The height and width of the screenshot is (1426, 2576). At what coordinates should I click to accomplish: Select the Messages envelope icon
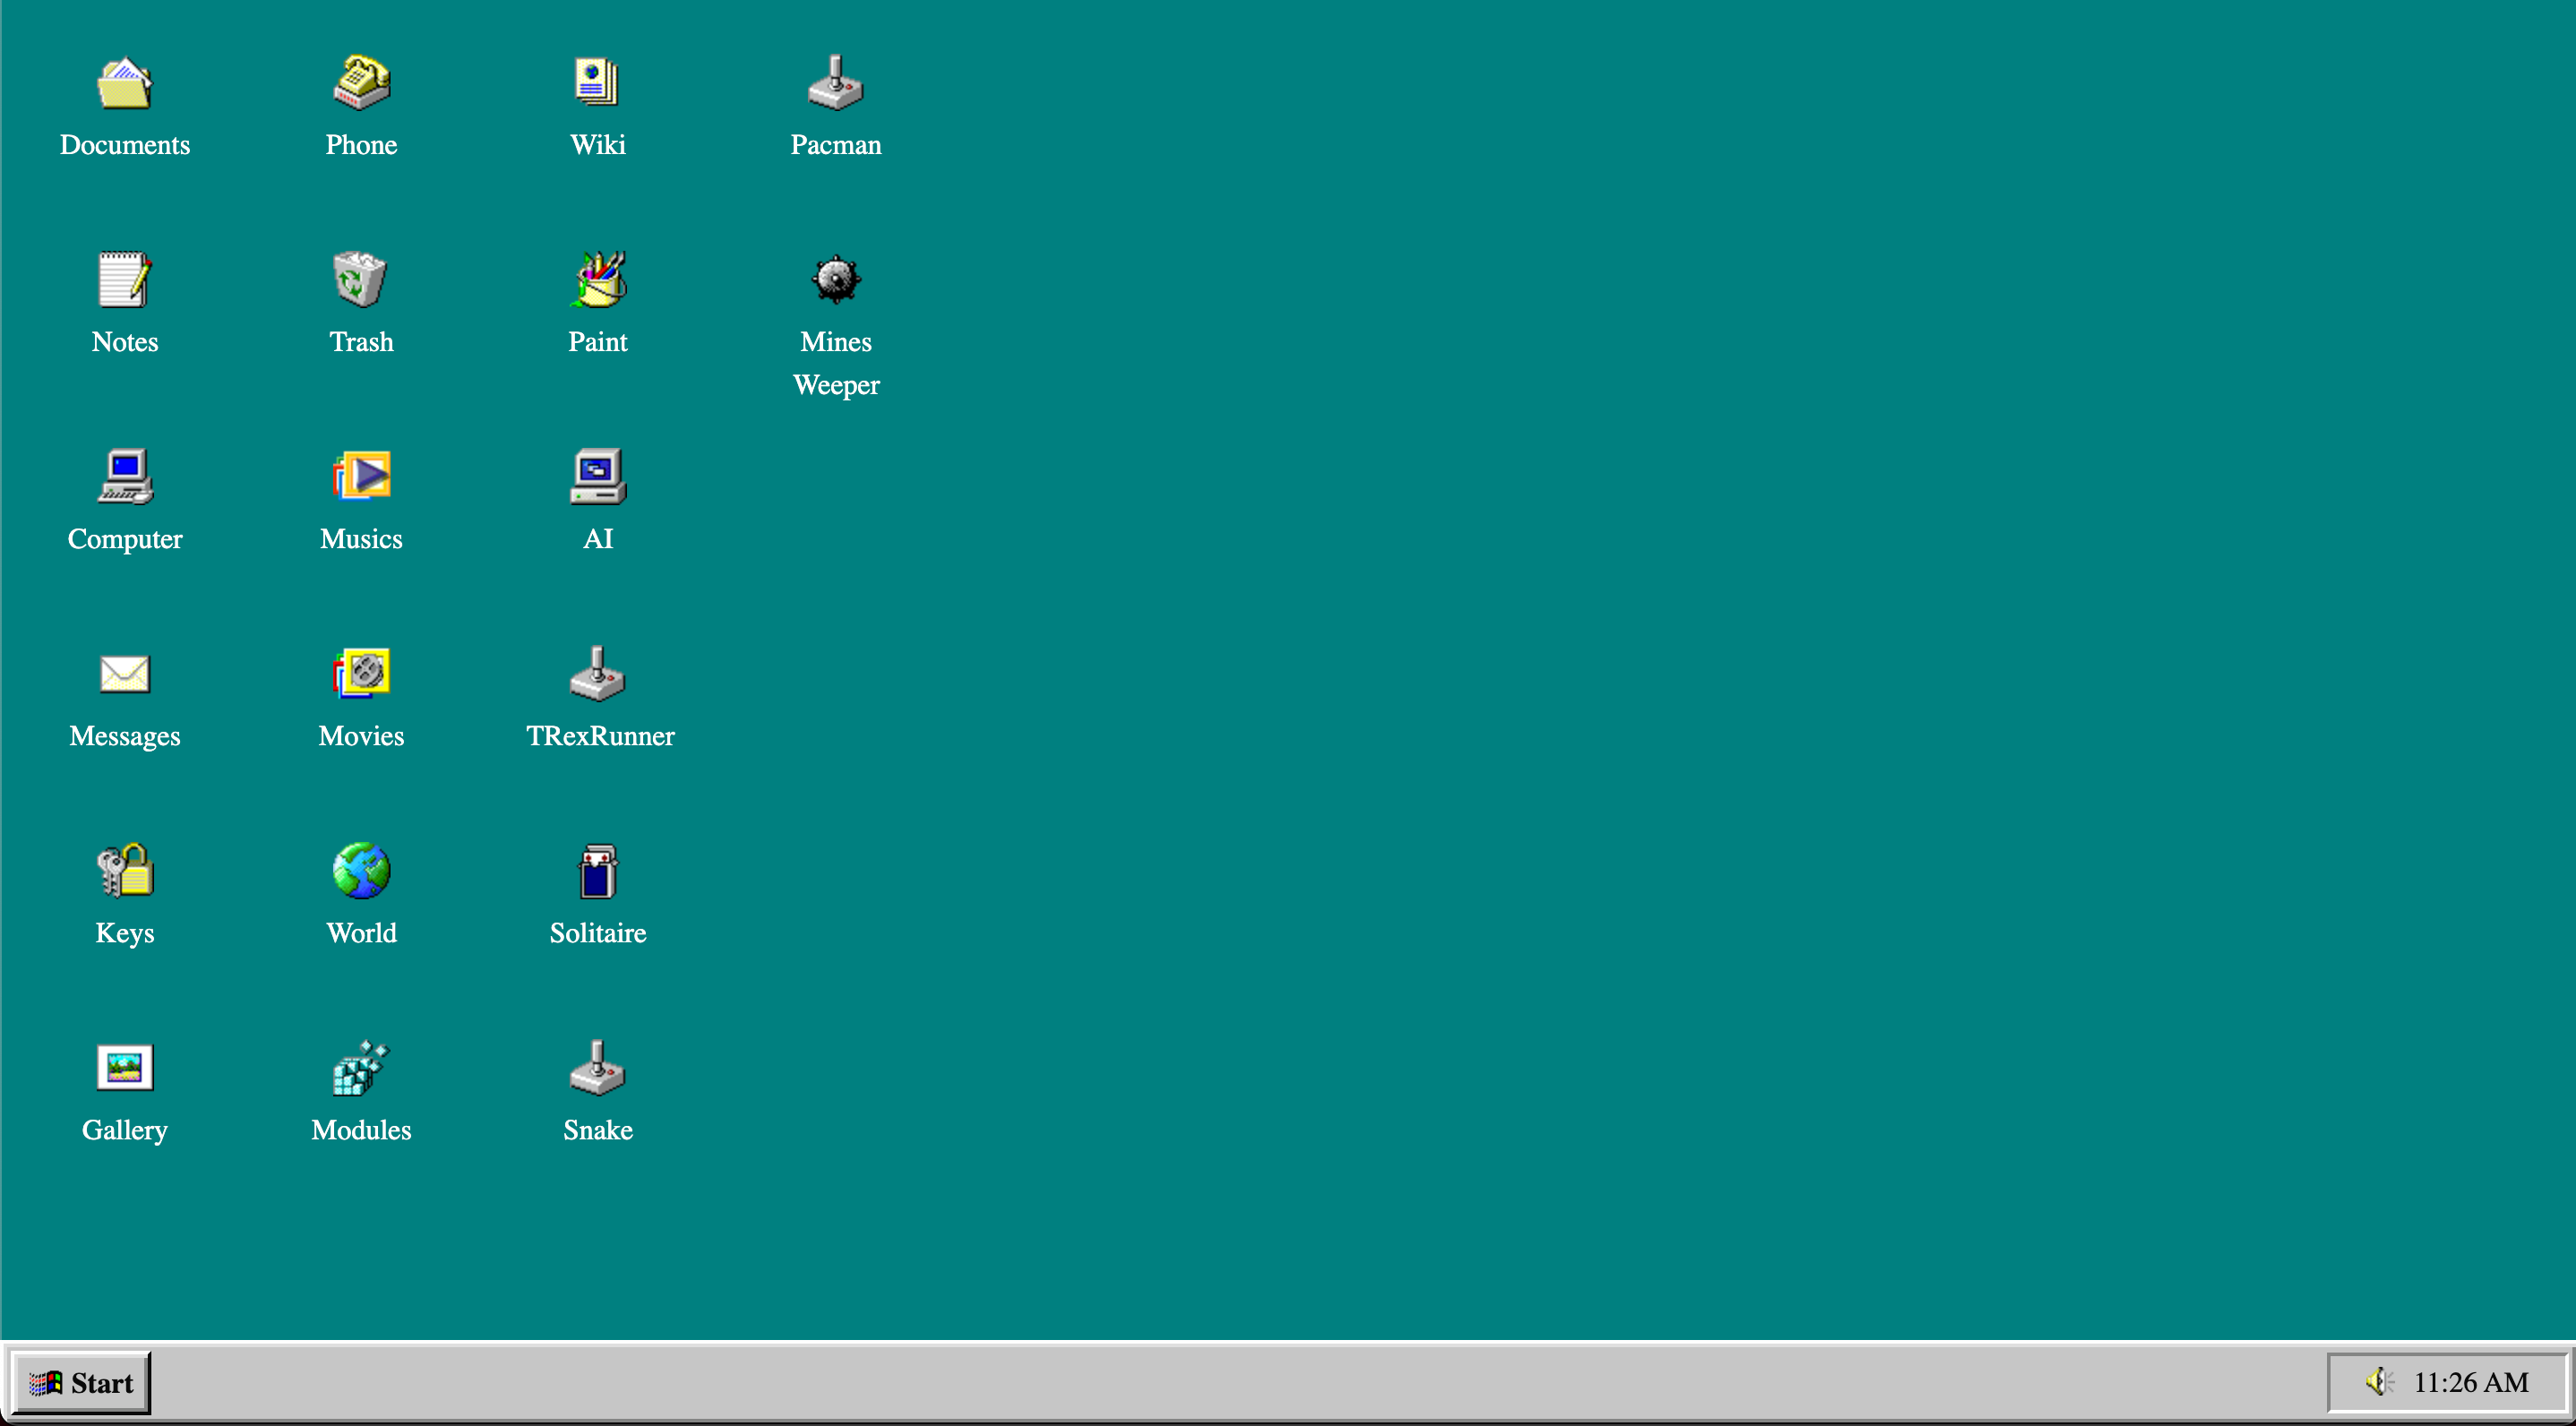tap(124, 674)
